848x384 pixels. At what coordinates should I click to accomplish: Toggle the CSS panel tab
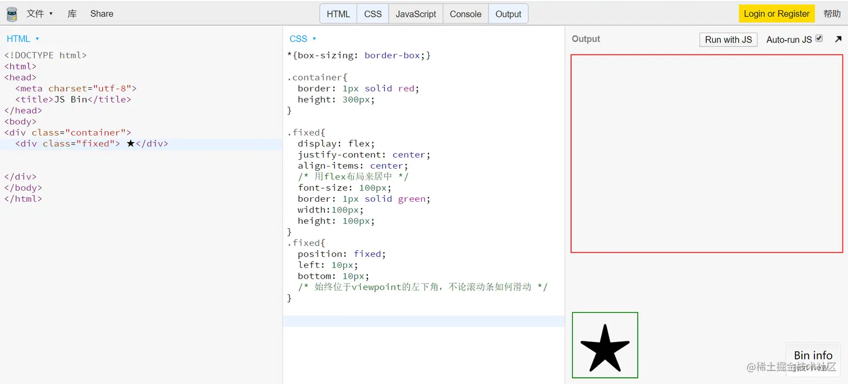tap(373, 14)
